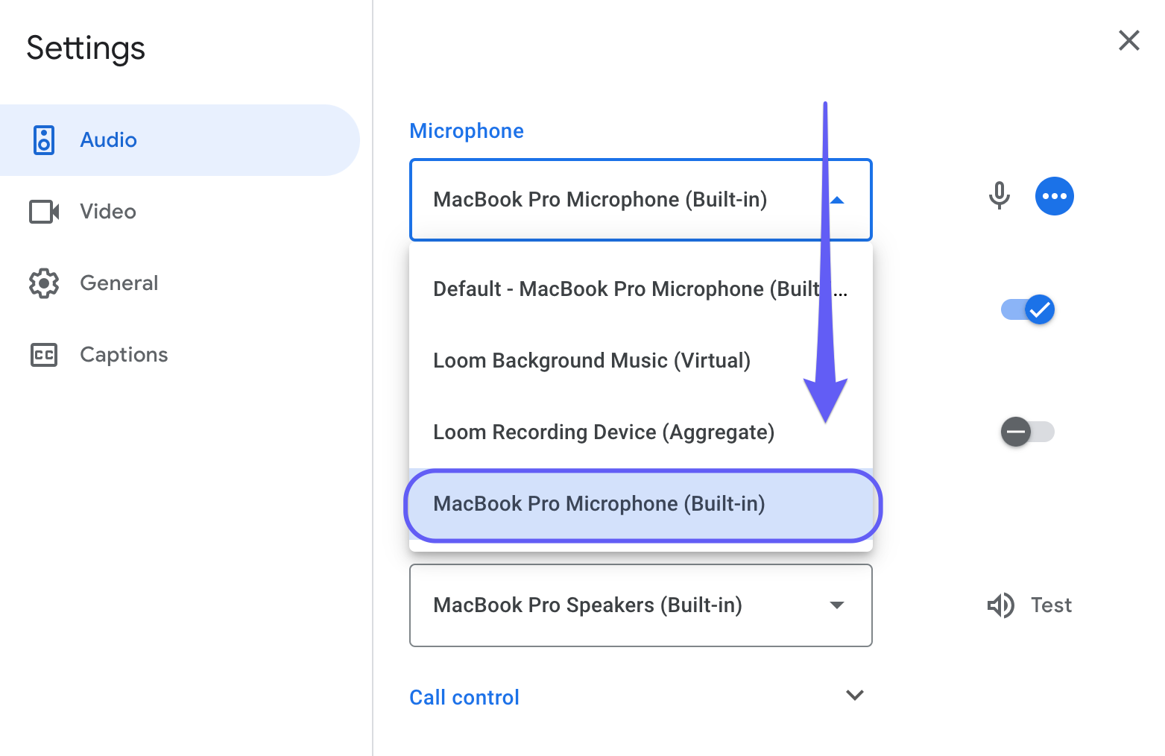The width and height of the screenshot is (1165, 756).
Task: Select highlighted MacBook Pro Microphone (Built-in) option
Action: point(599,504)
